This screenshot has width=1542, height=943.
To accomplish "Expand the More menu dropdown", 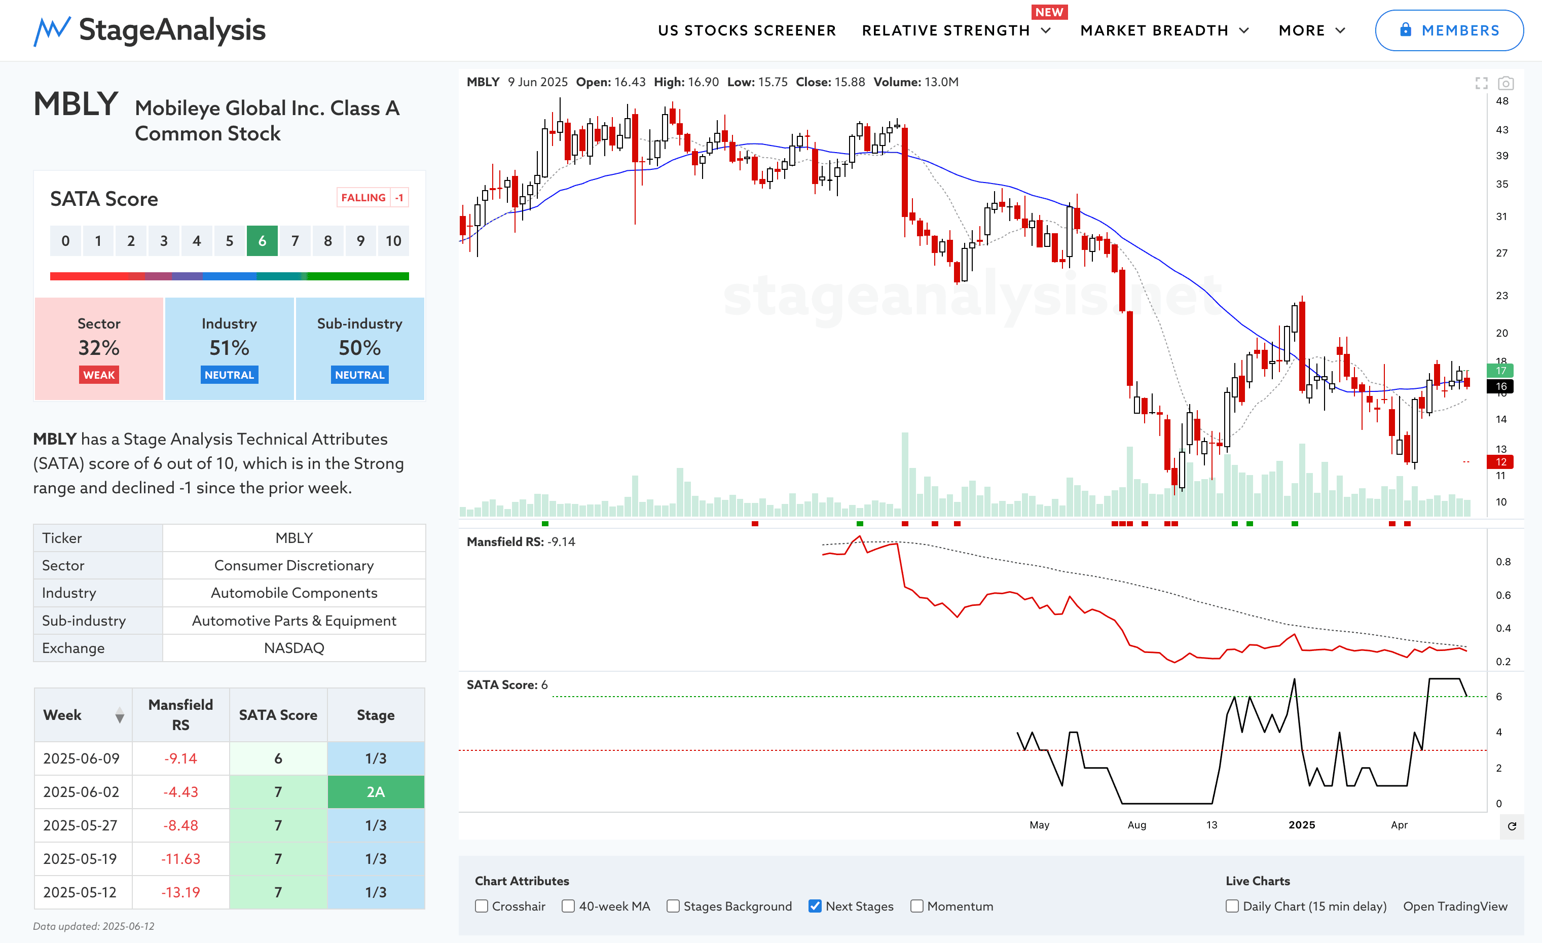I will [1312, 30].
